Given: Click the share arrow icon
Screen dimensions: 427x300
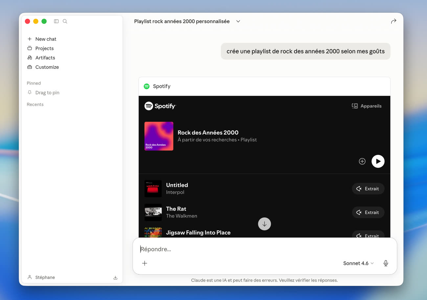Looking at the screenshot, I should (393, 21).
